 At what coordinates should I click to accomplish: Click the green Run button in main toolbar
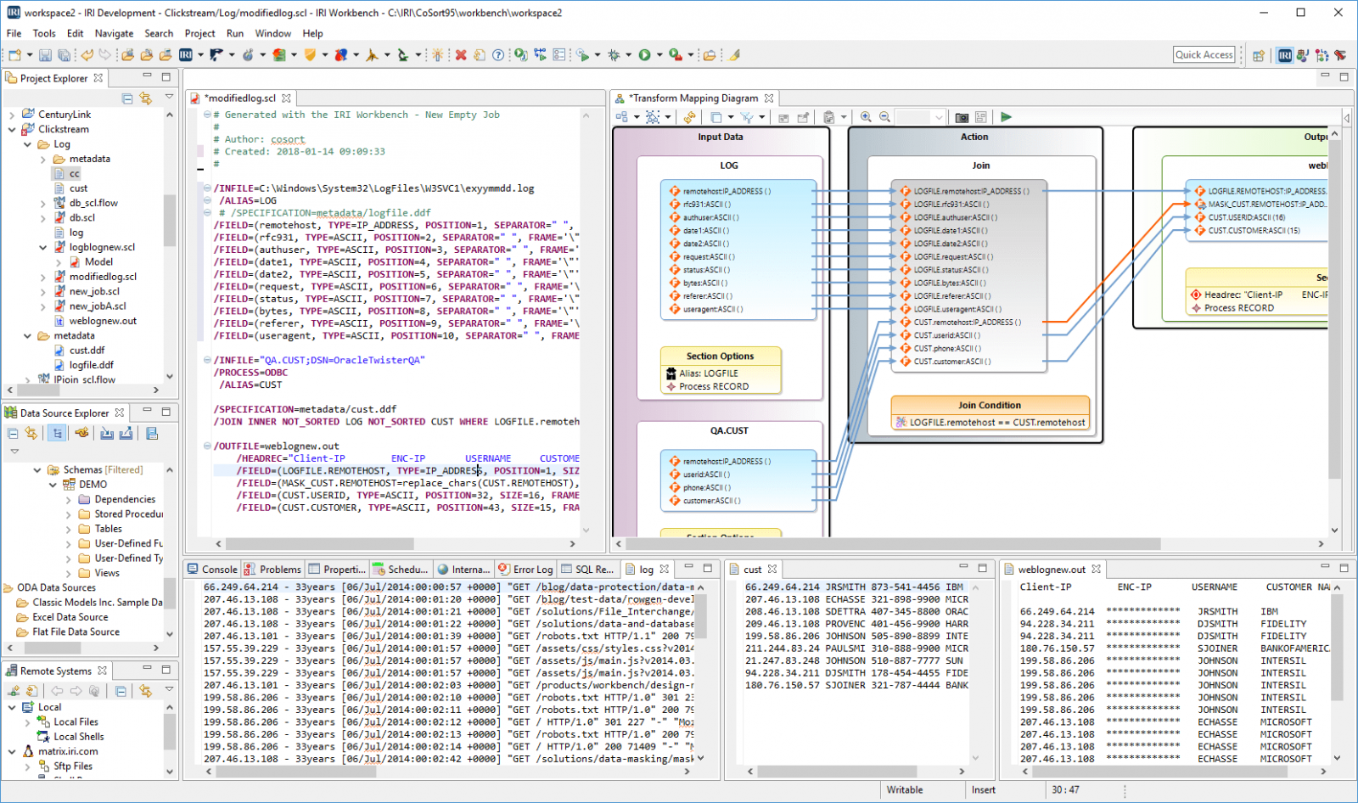pyautogui.click(x=645, y=55)
